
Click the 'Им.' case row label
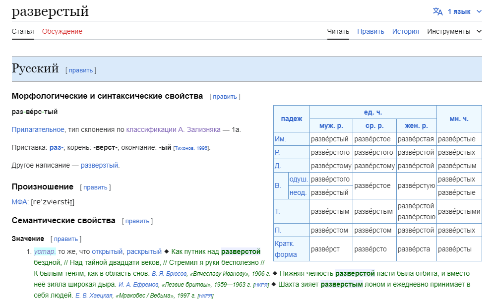point(280,139)
